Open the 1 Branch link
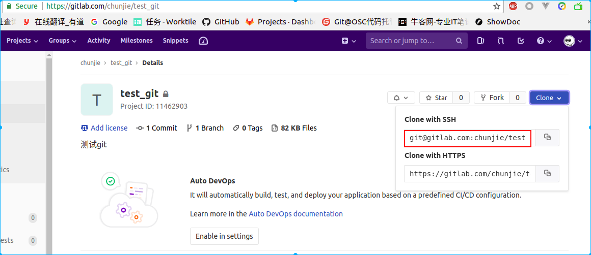591x255 pixels. tap(205, 128)
